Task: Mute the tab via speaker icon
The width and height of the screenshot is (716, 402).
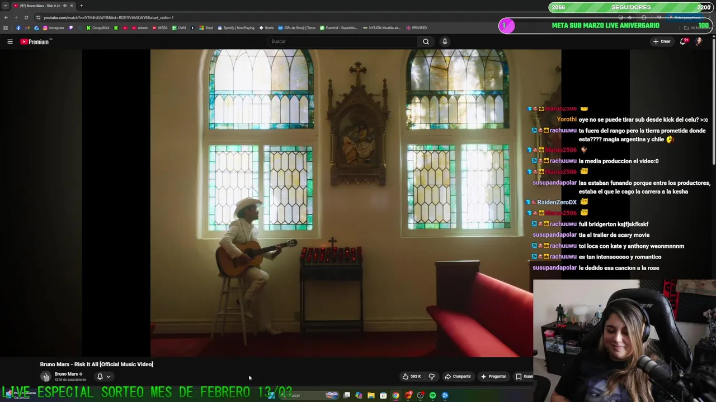Action: coord(65,6)
